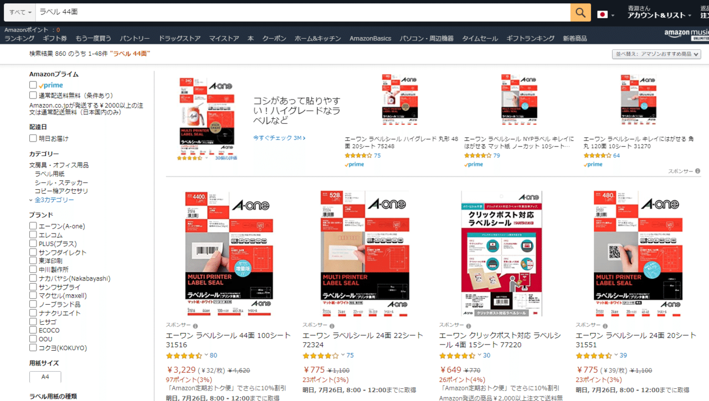
Task: Click star rating of 44面 100シート product
Action: coord(184,356)
